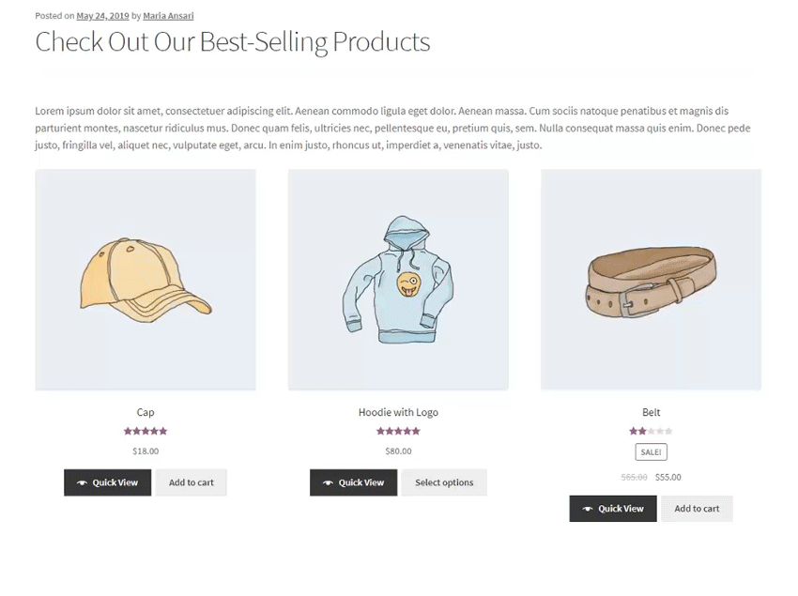Open the Belt product title link
The width and height of the screenshot is (798, 596).
[651, 413]
